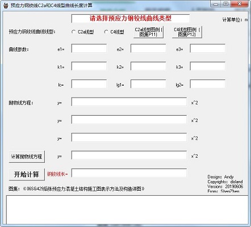
Task: Focus the k1= input box
Action: [89, 66]
